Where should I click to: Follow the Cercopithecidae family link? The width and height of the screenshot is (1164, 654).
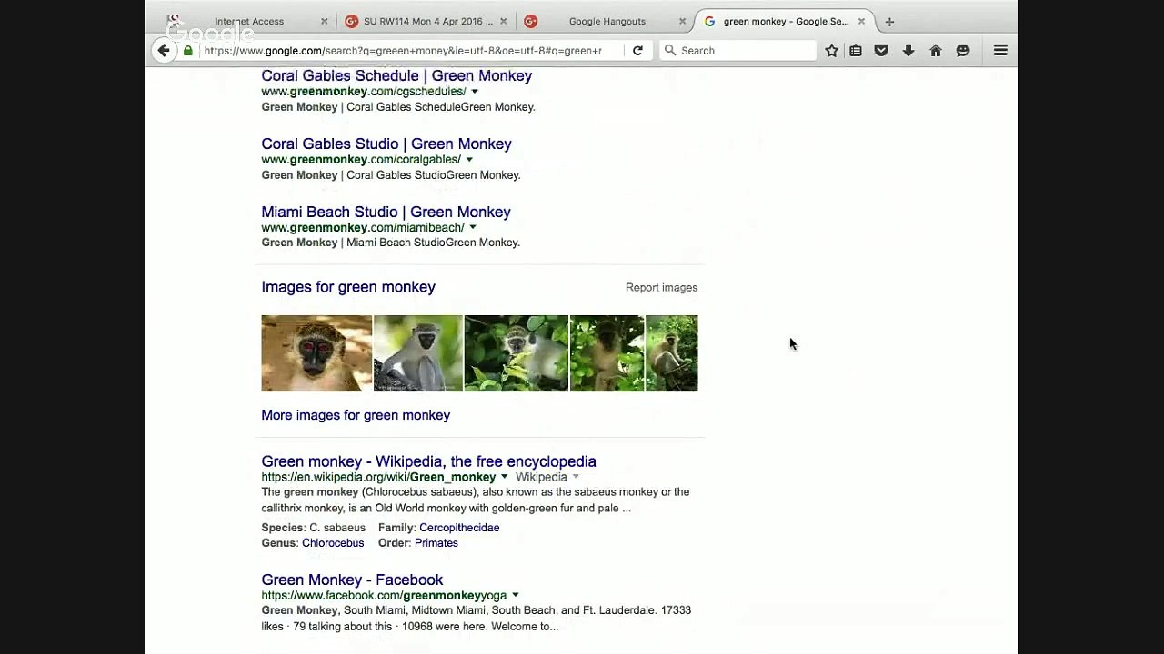pos(459,528)
